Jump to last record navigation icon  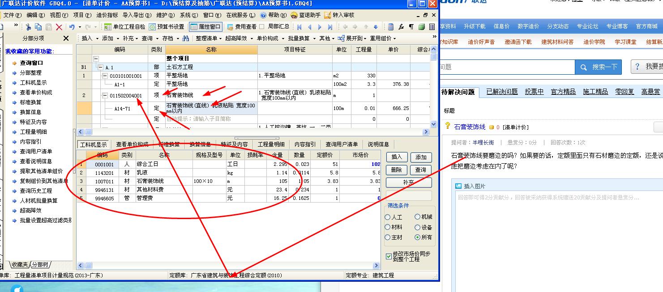point(330,27)
